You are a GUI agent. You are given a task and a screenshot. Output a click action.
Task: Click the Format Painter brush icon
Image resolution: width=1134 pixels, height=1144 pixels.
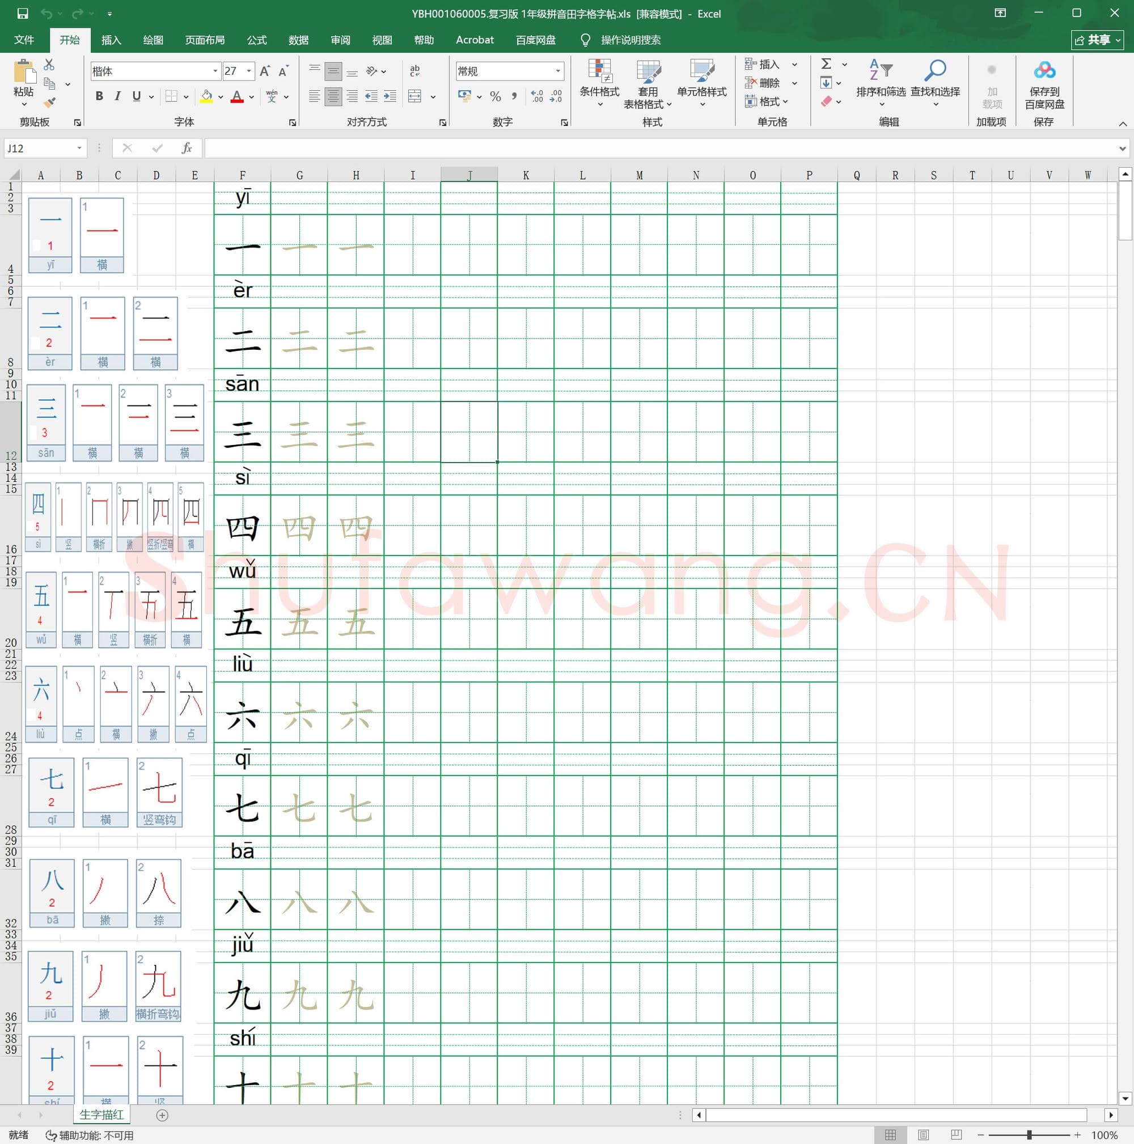(50, 103)
